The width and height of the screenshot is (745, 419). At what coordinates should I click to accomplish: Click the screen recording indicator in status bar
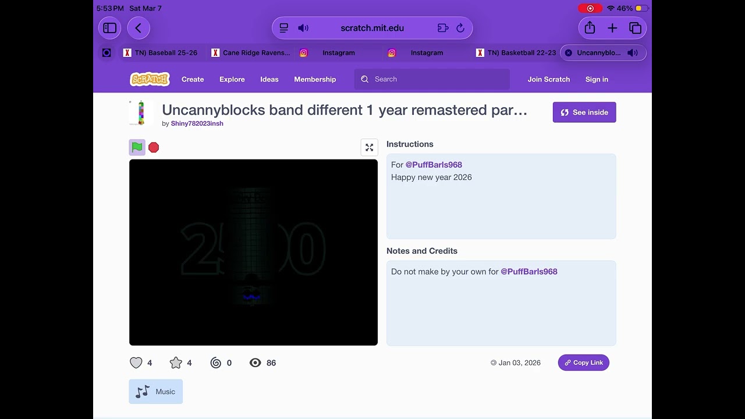click(590, 8)
